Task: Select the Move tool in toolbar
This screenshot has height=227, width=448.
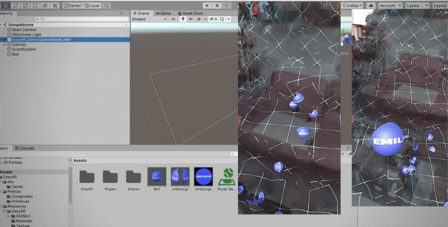Action: 6,6
